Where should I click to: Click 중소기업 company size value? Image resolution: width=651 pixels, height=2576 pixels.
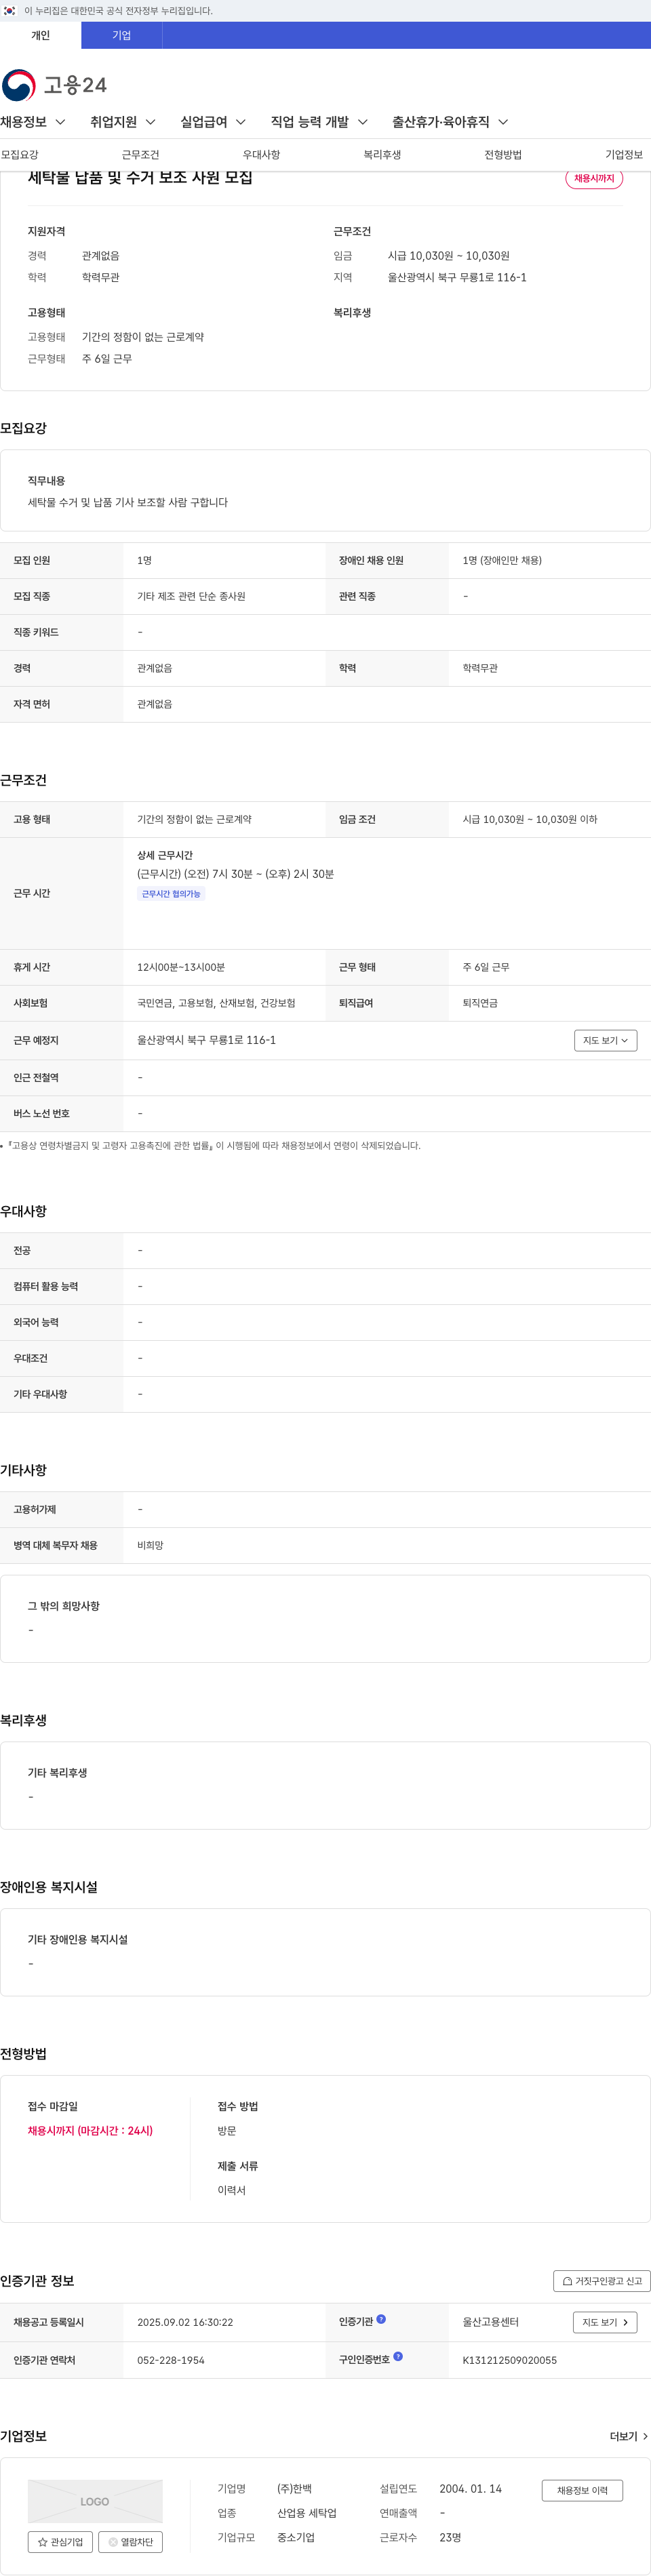click(296, 2537)
